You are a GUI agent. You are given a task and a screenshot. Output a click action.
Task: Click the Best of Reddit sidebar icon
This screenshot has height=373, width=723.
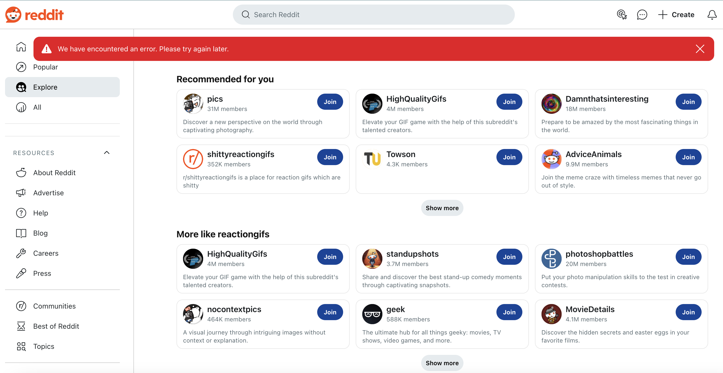20,326
